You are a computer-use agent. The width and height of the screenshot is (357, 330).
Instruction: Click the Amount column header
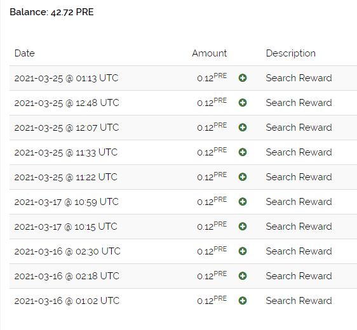tap(210, 53)
